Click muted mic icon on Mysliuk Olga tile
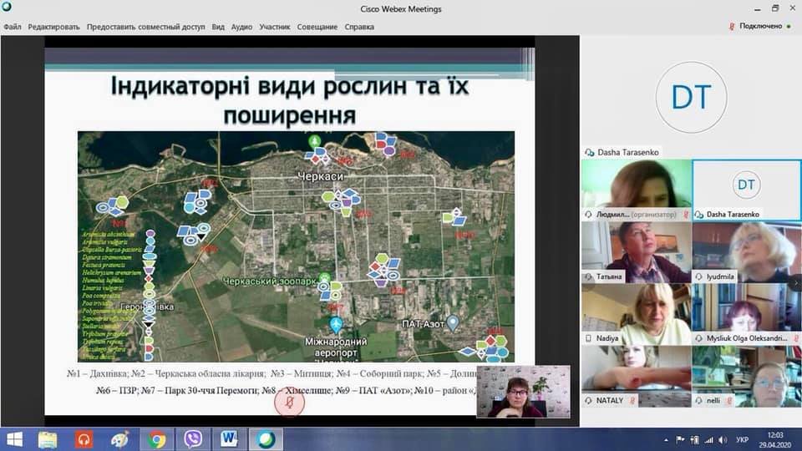Viewport: 802px width, 451px height. [x=796, y=338]
